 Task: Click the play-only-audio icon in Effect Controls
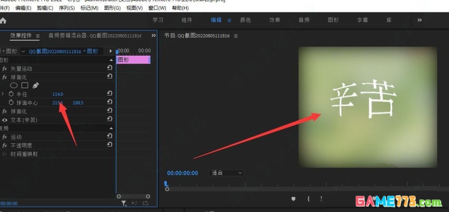coord(134,203)
